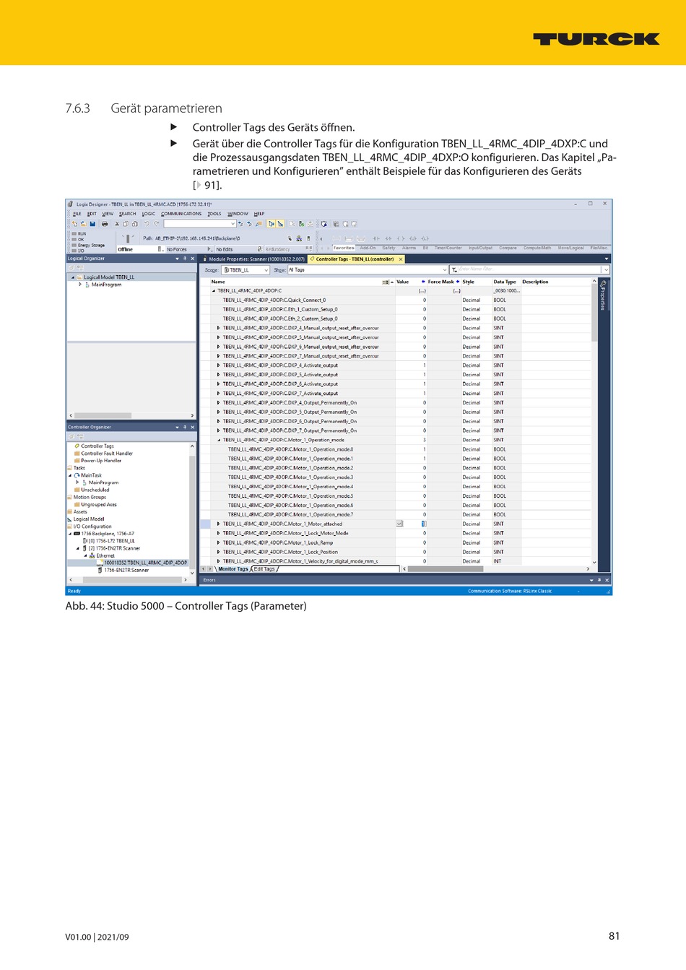Switch to Module Properties: Scanner tab
The height and width of the screenshot is (970, 686).
tap(253, 259)
